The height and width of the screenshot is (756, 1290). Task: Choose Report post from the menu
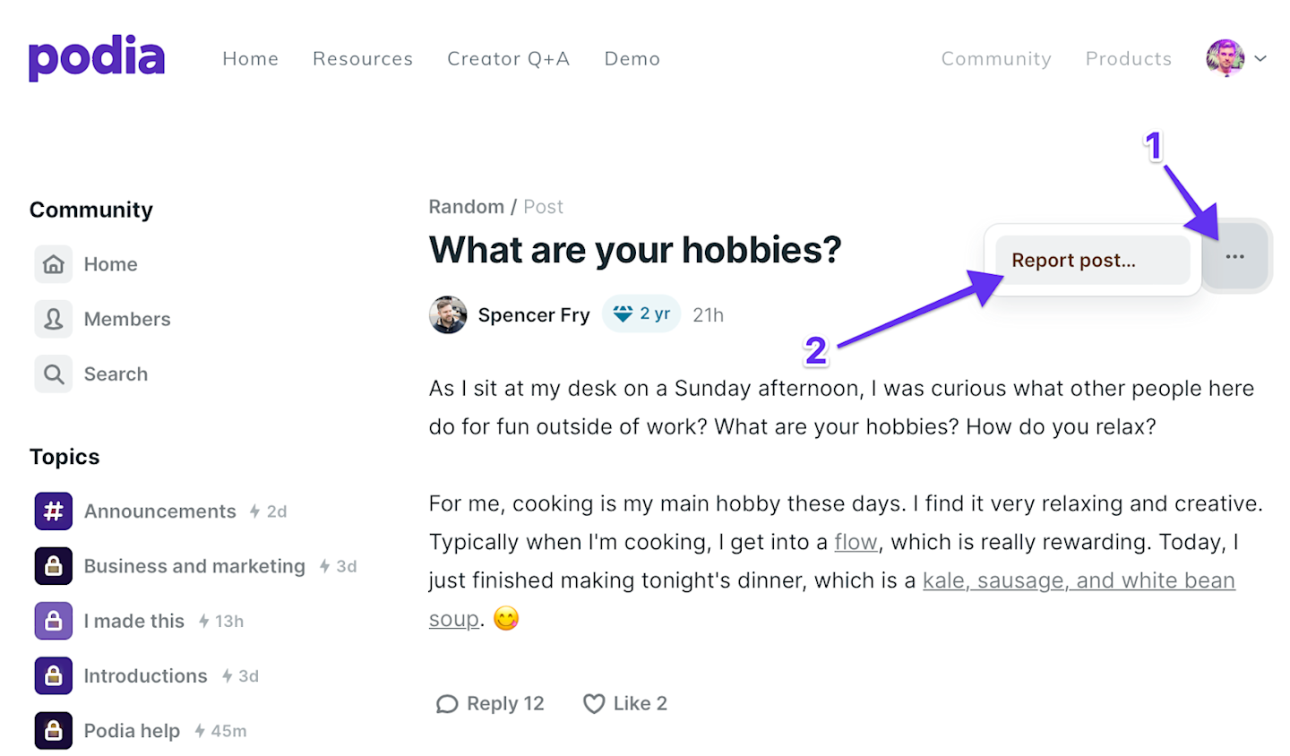click(x=1073, y=261)
